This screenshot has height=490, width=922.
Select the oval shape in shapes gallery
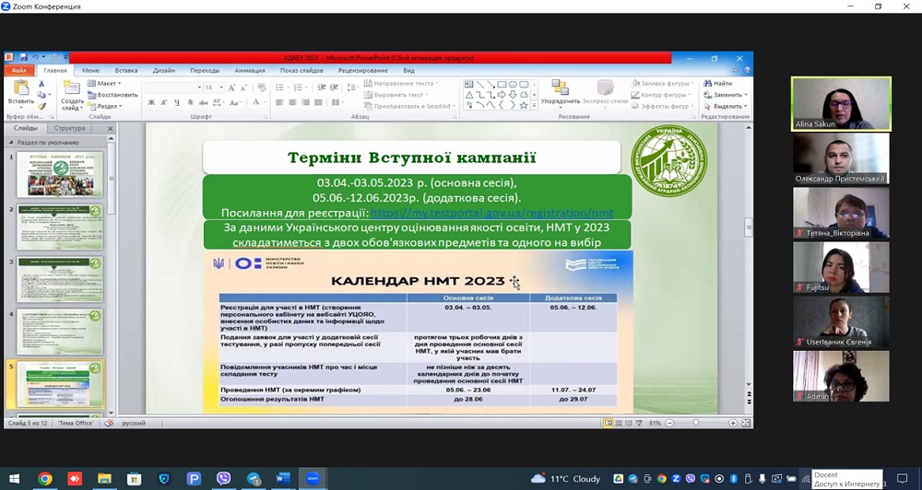point(513,85)
